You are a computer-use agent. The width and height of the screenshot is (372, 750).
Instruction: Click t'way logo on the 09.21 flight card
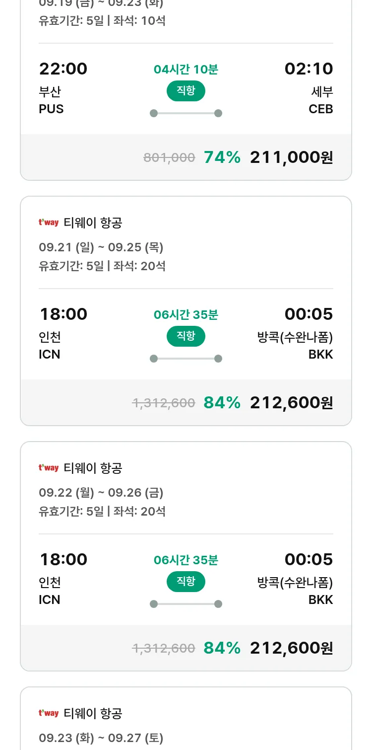[x=49, y=223]
